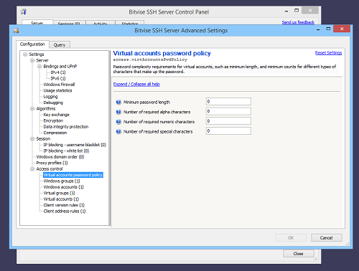Select Key exchange tree item

tap(56, 115)
